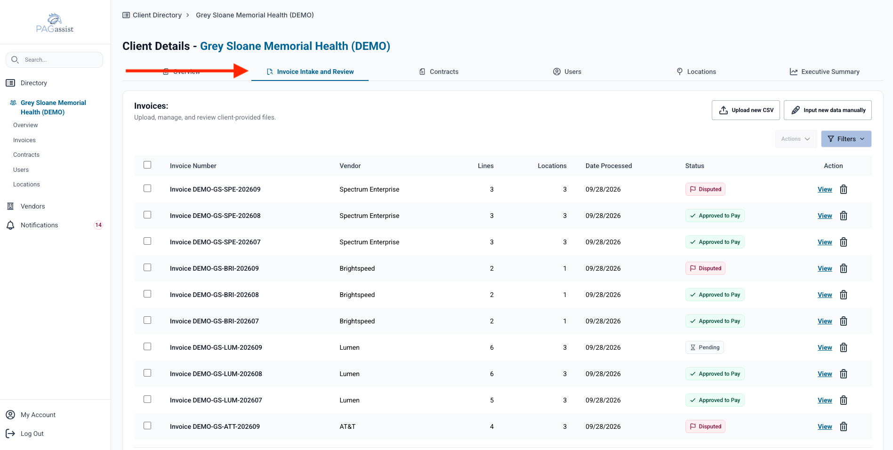The width and height of the screenshot is (893, 450).
Task: Click the My Account profile icon
Action: (10, 415)
